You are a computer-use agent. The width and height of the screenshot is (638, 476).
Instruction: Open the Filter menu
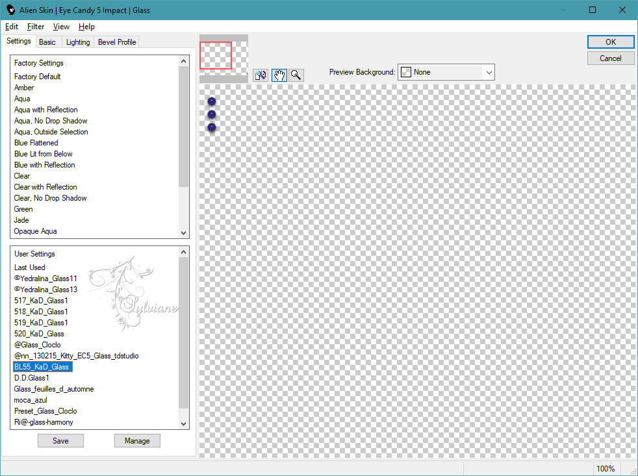pyautogui.click(x=35, y=27)
